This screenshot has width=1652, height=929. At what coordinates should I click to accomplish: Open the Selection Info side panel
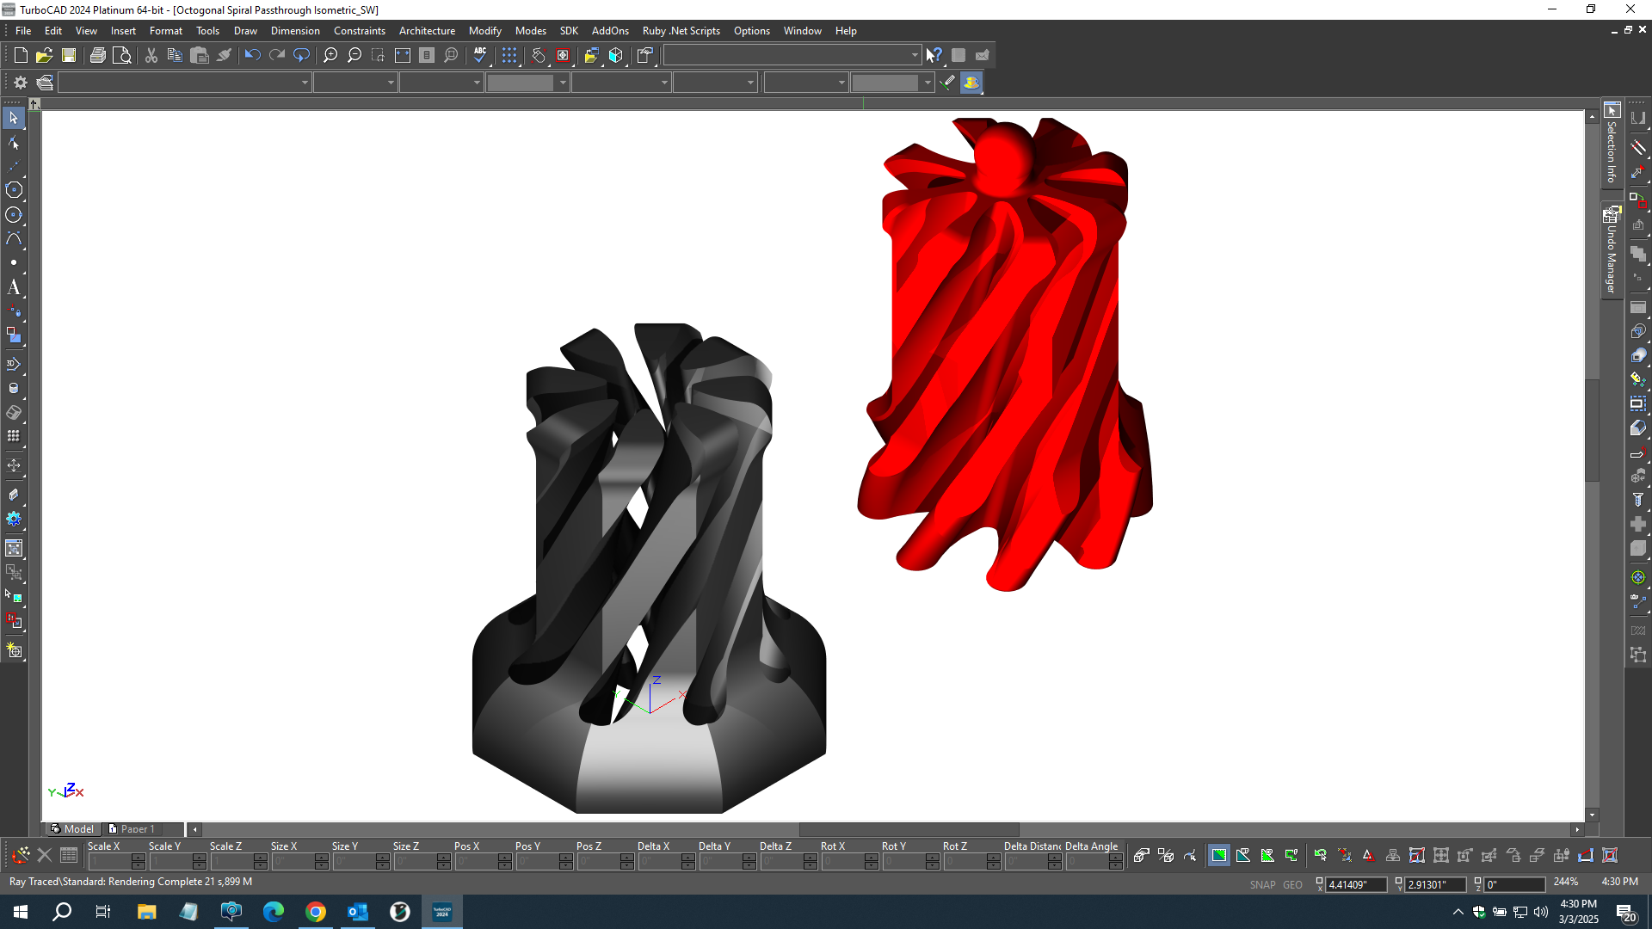point(1612,144)
